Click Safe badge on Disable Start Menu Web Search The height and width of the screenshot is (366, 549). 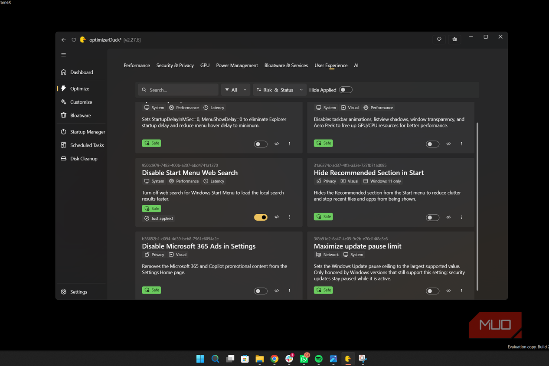coord(151,209)
